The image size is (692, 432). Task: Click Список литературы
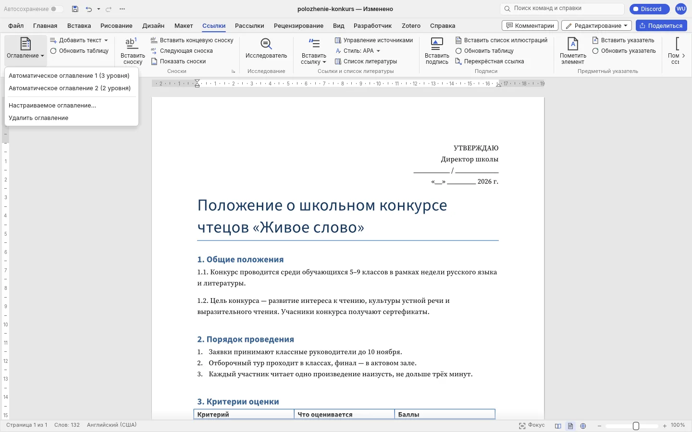coord(366,61)
